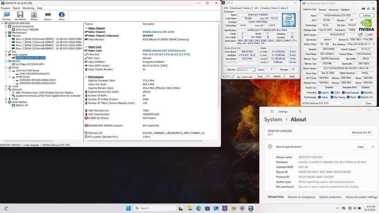Show hidden system tray icons chevron

(x=337, y=208)
